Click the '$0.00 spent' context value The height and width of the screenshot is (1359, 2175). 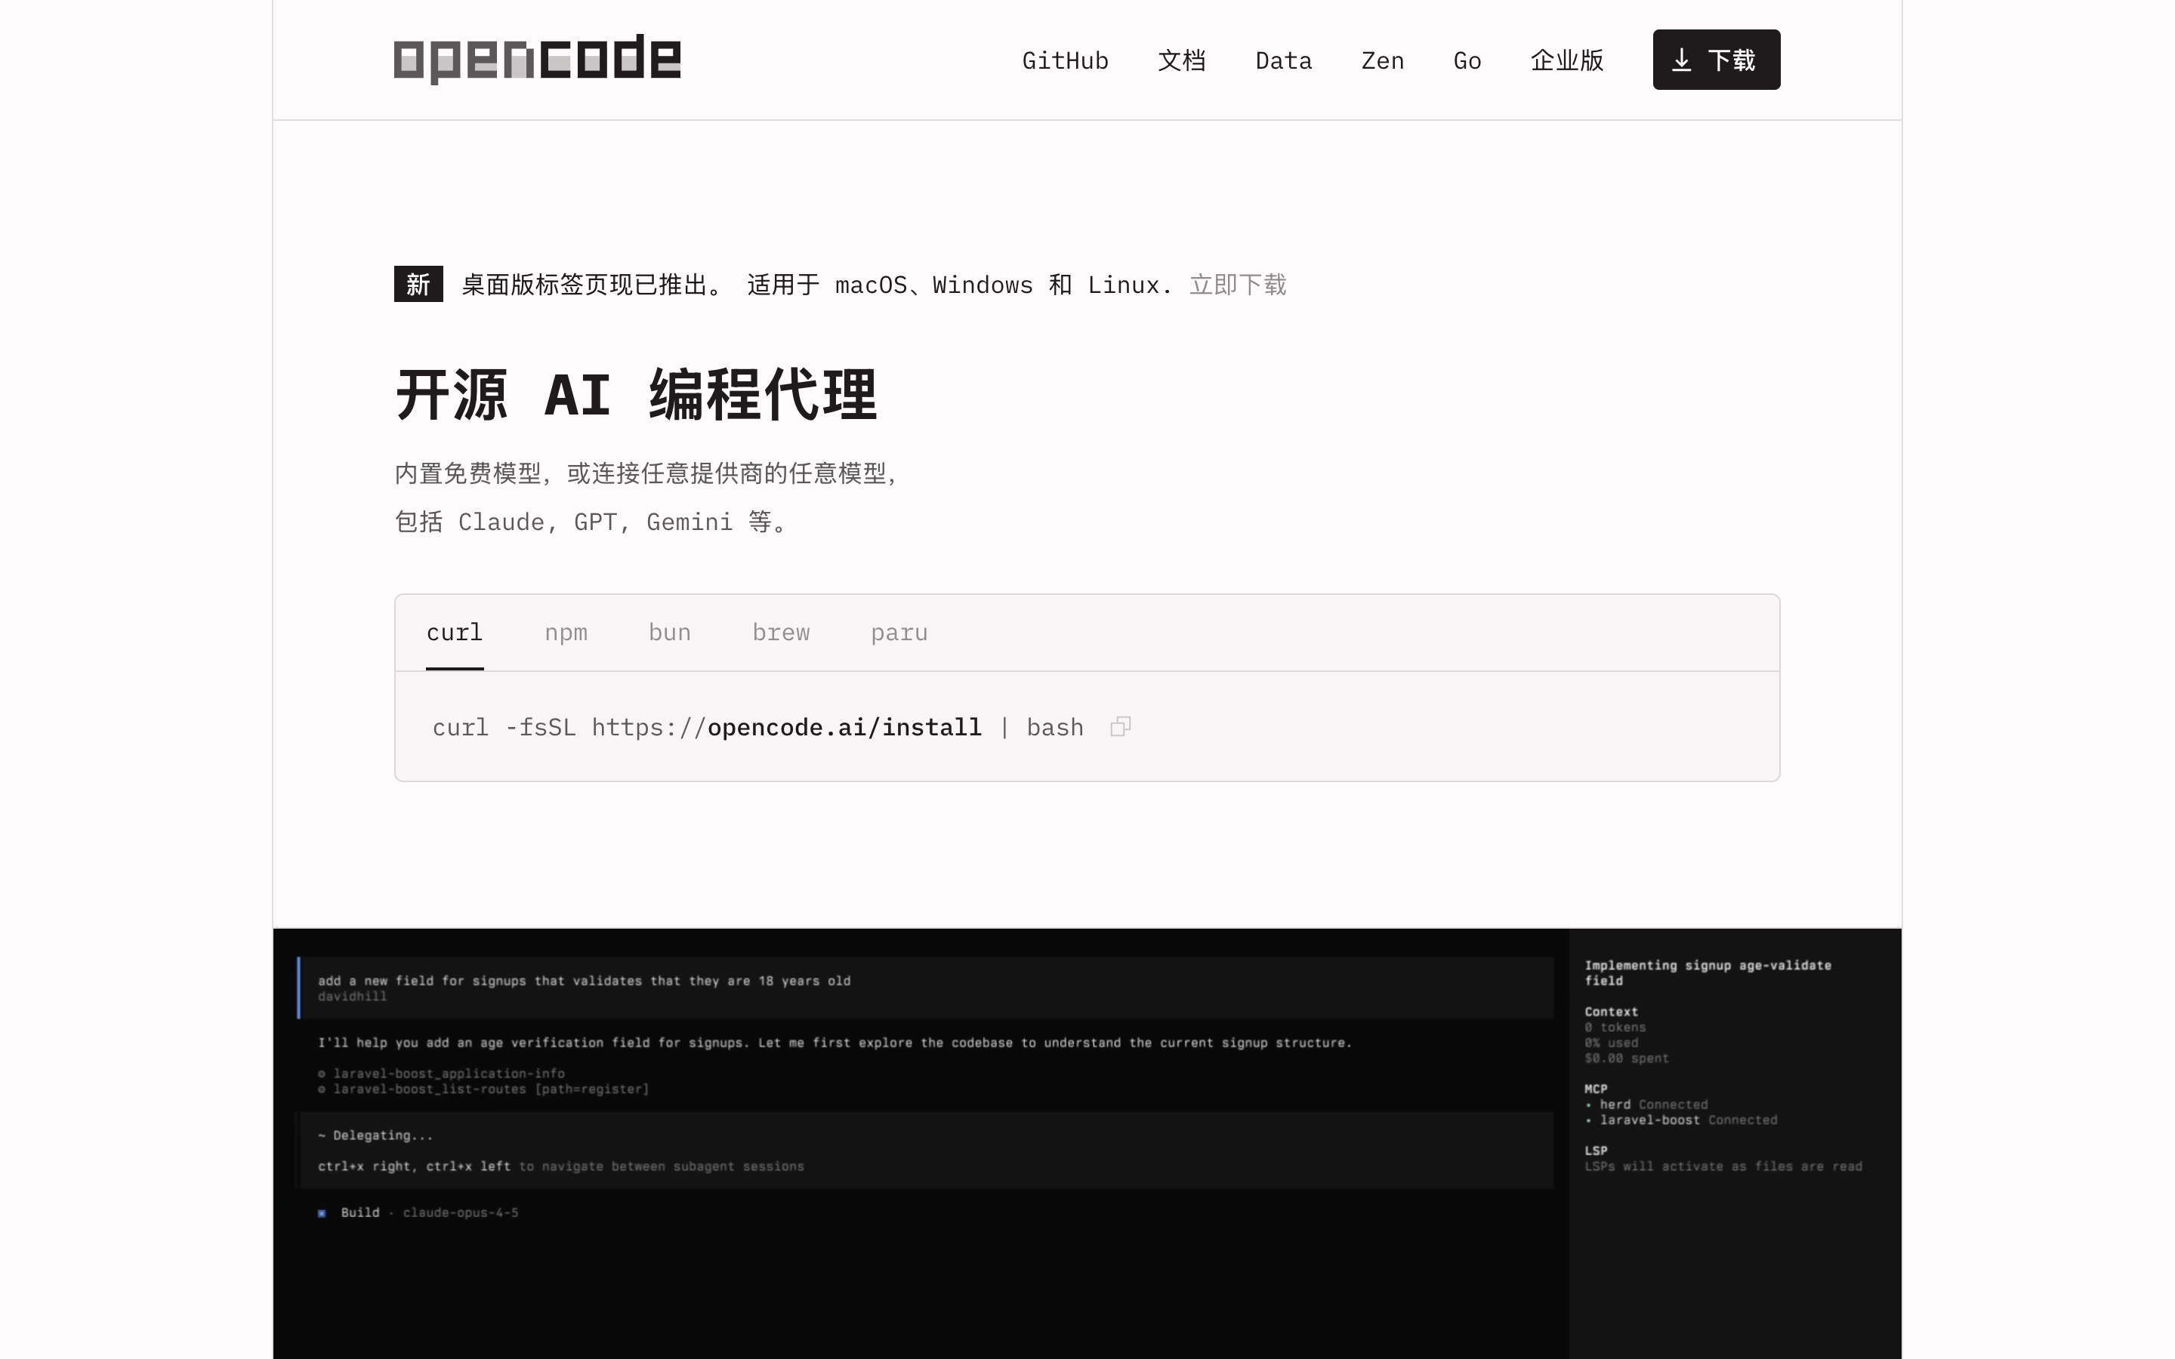pos(1627,1058)
